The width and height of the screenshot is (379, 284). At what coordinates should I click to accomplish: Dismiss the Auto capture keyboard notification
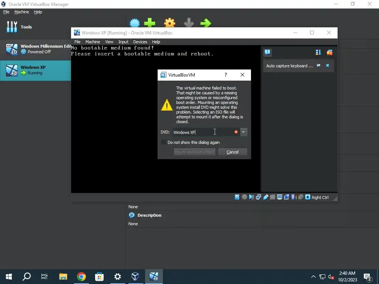tap(328, 65)
